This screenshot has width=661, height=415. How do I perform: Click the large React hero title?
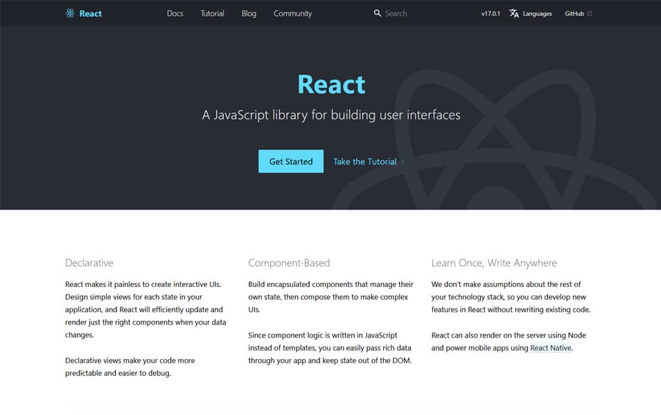pyautogui.click(x=331, y=84)
